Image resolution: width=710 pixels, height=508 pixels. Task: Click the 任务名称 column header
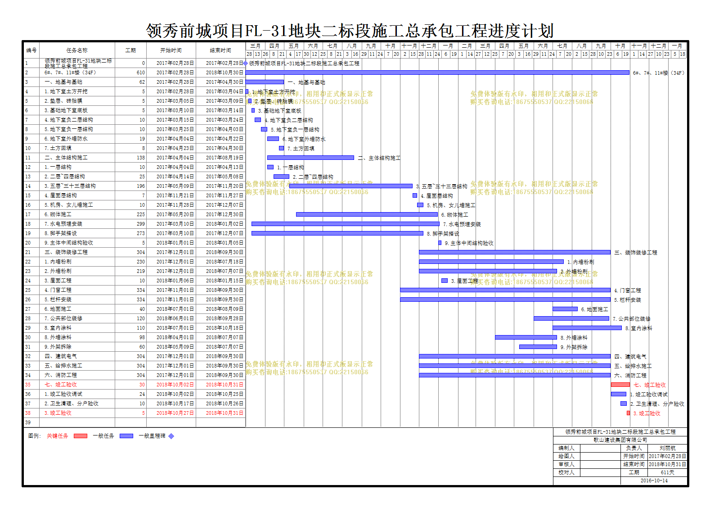point(77,50)
